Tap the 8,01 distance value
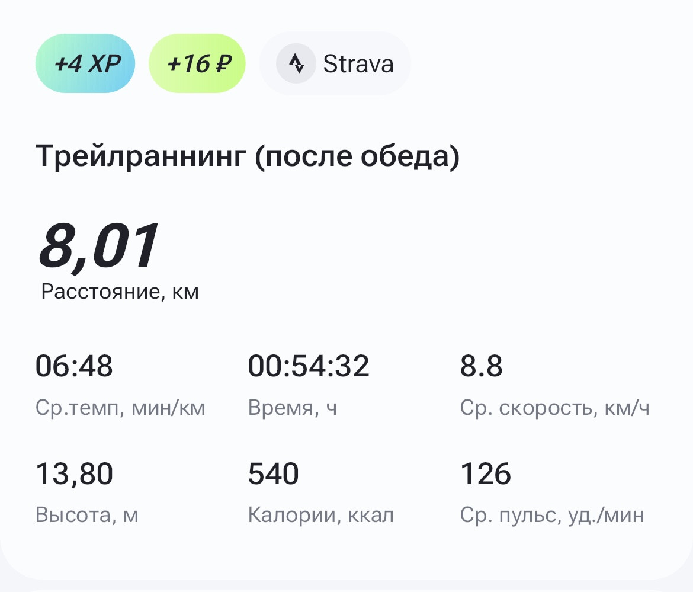This screenshot has width=693, height=592. point(98,246)
